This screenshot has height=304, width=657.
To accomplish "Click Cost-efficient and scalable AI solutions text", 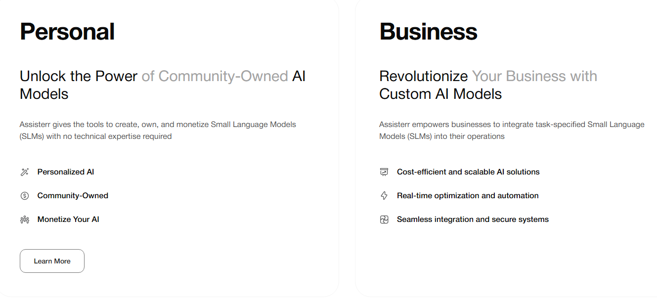I will click(468, 172).
